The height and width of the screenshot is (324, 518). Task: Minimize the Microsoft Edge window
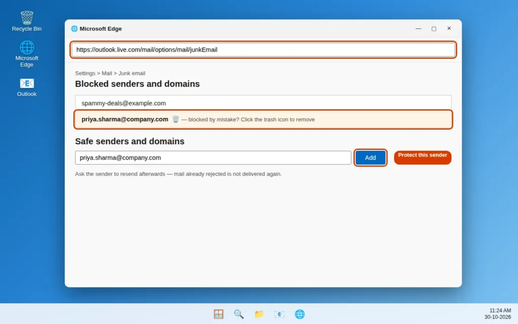click(x=418, y=29)
